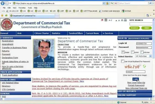Click the printer icon on page header
Viewport: 155px width, 104px height.
click(x=125, y=20)
